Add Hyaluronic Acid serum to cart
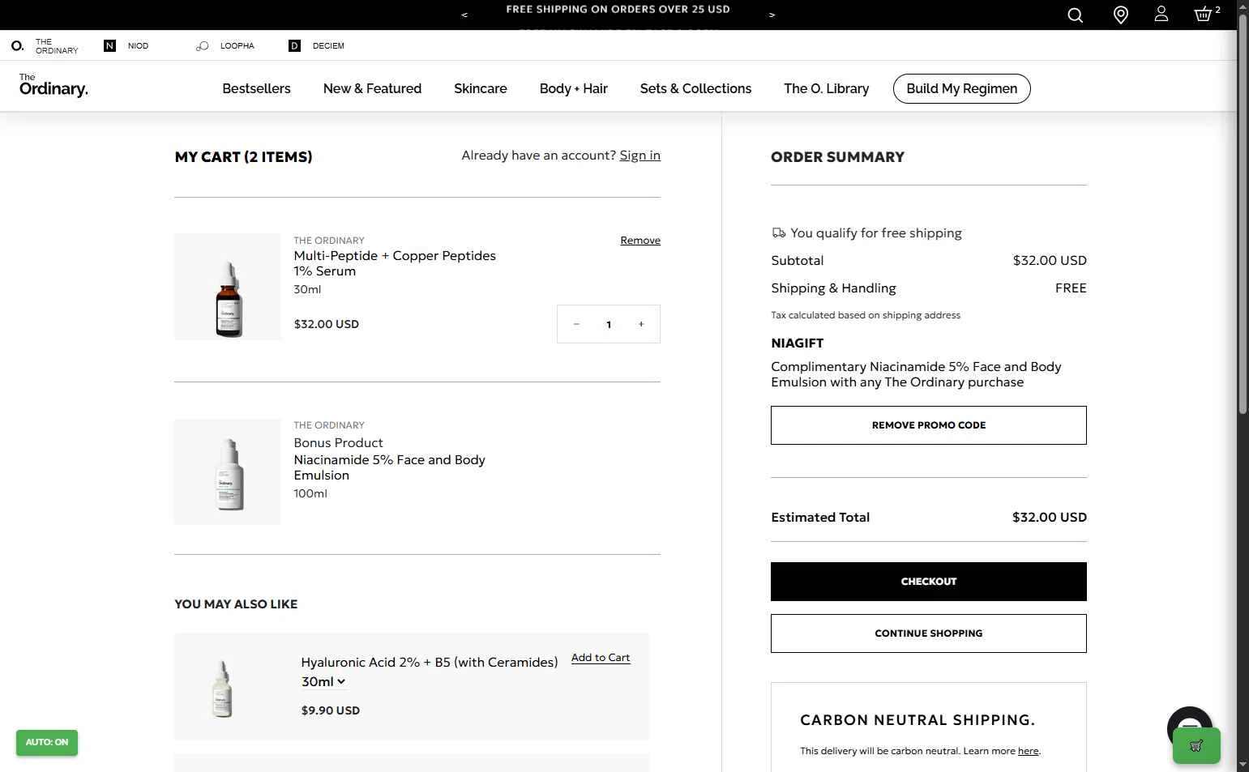The image size is (1249, 772). 601,658
